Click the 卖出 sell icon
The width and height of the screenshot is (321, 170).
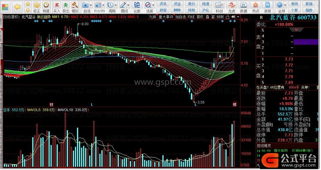coord(66,7)
